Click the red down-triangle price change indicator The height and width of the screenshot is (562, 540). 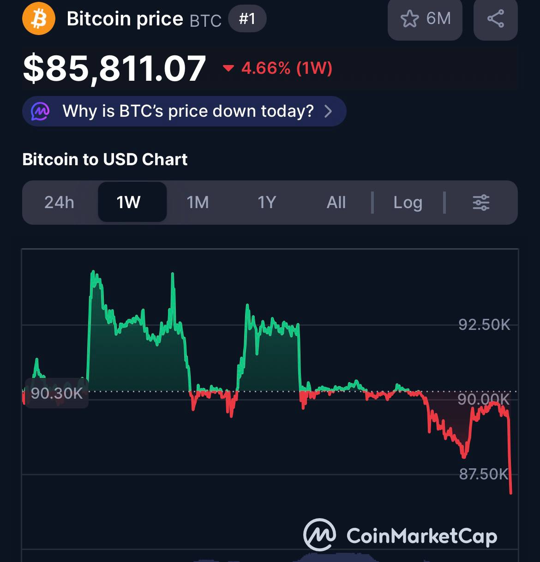click(x=228, y=69)
